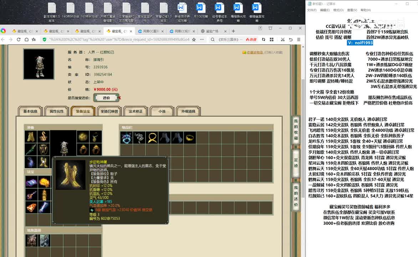Open the 140炼狱总结 desktop file
Image resolution: width=418 pixels, height=257 pixels.
pyautogui.click(x=70, y=11)
